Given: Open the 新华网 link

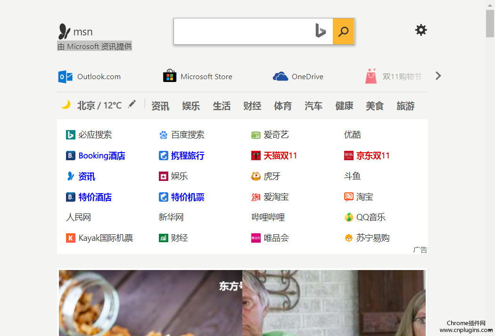Looking at the screenshot, I should pos(171,217).
